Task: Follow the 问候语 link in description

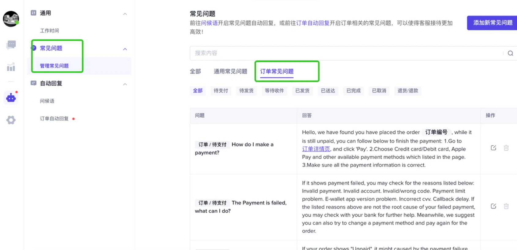Action: click(209, 23)
